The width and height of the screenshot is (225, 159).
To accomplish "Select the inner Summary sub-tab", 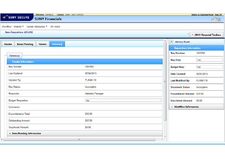I will 14,56.
